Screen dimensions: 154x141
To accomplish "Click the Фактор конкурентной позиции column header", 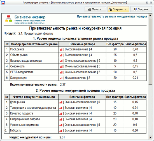I will point(34,97).
